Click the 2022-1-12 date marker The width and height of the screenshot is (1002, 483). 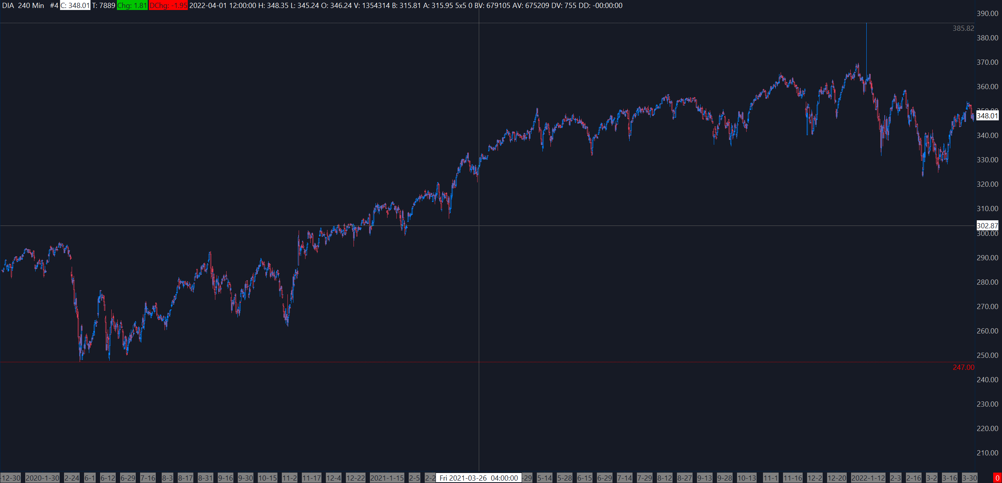coord(868,478)
